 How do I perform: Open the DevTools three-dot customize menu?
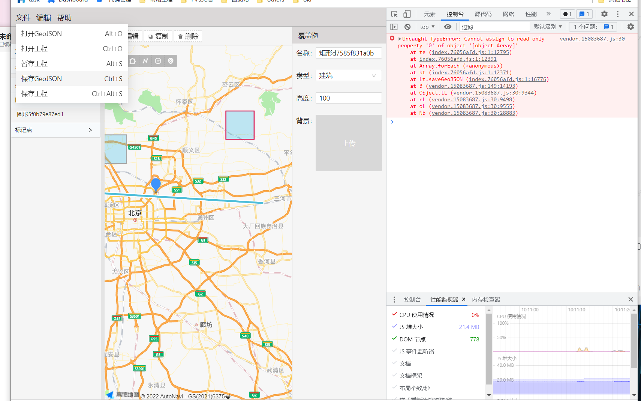coord(618,14)
